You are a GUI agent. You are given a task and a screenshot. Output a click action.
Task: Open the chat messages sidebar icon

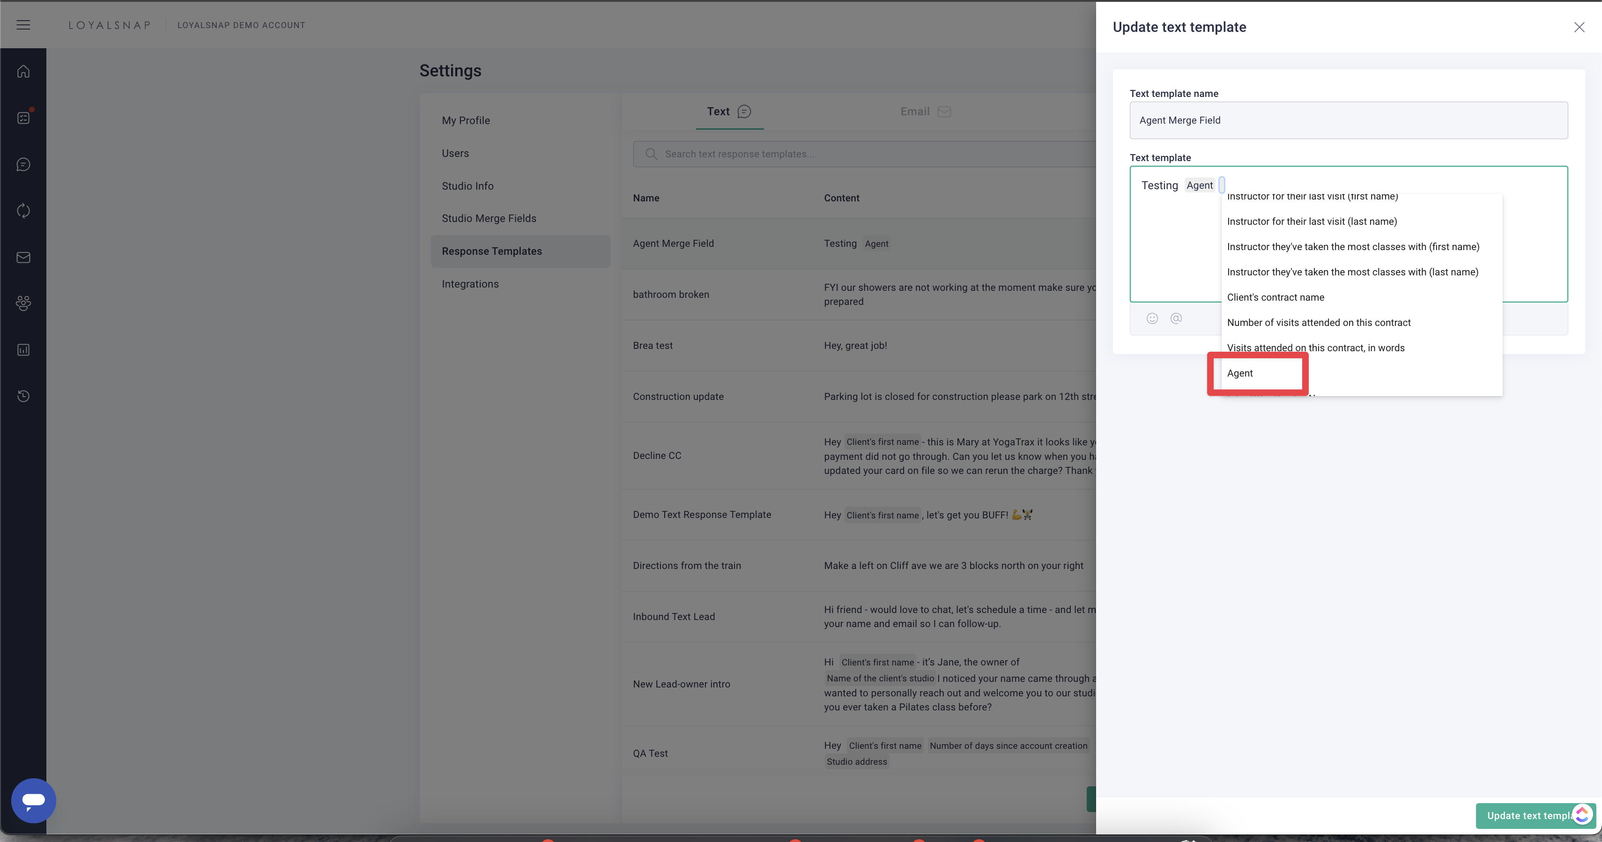point(23,164)
